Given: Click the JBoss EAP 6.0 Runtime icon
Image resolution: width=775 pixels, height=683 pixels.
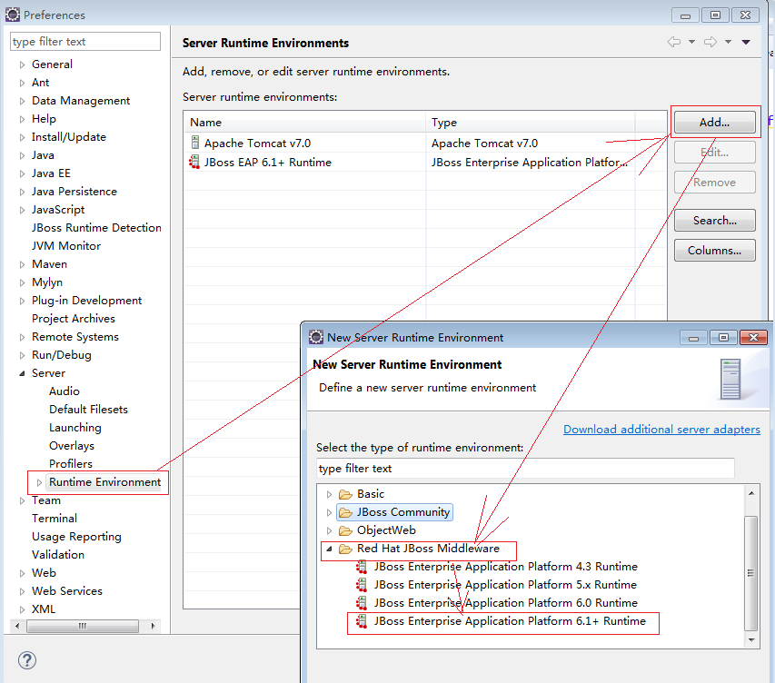Looking at the screenshot, I should (363, 603).
